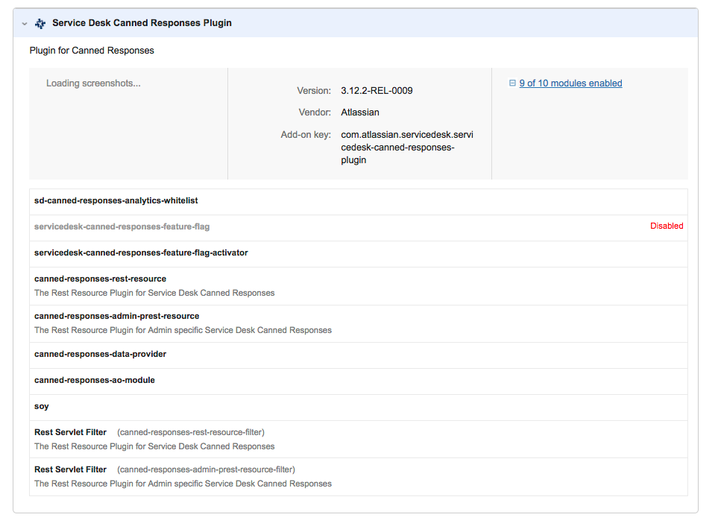Image resolution: width=718 pixels, height=529 pixels.
Task: Select the canned-responses-ao-module row
Action: click(x=359, y=381)
